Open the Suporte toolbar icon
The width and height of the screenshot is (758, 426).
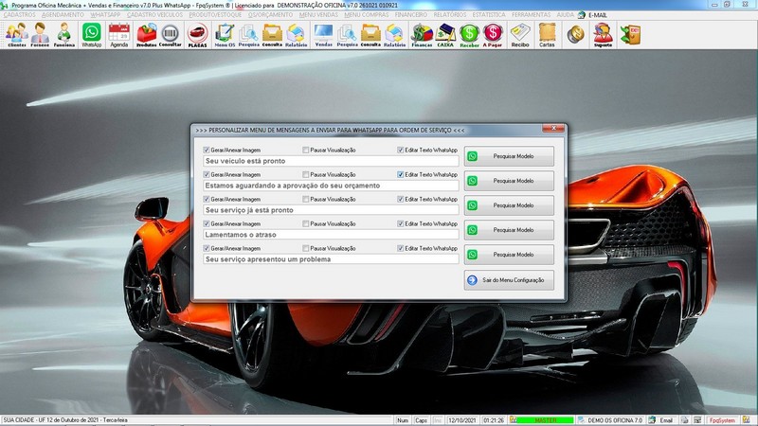[x=602, y=35]
